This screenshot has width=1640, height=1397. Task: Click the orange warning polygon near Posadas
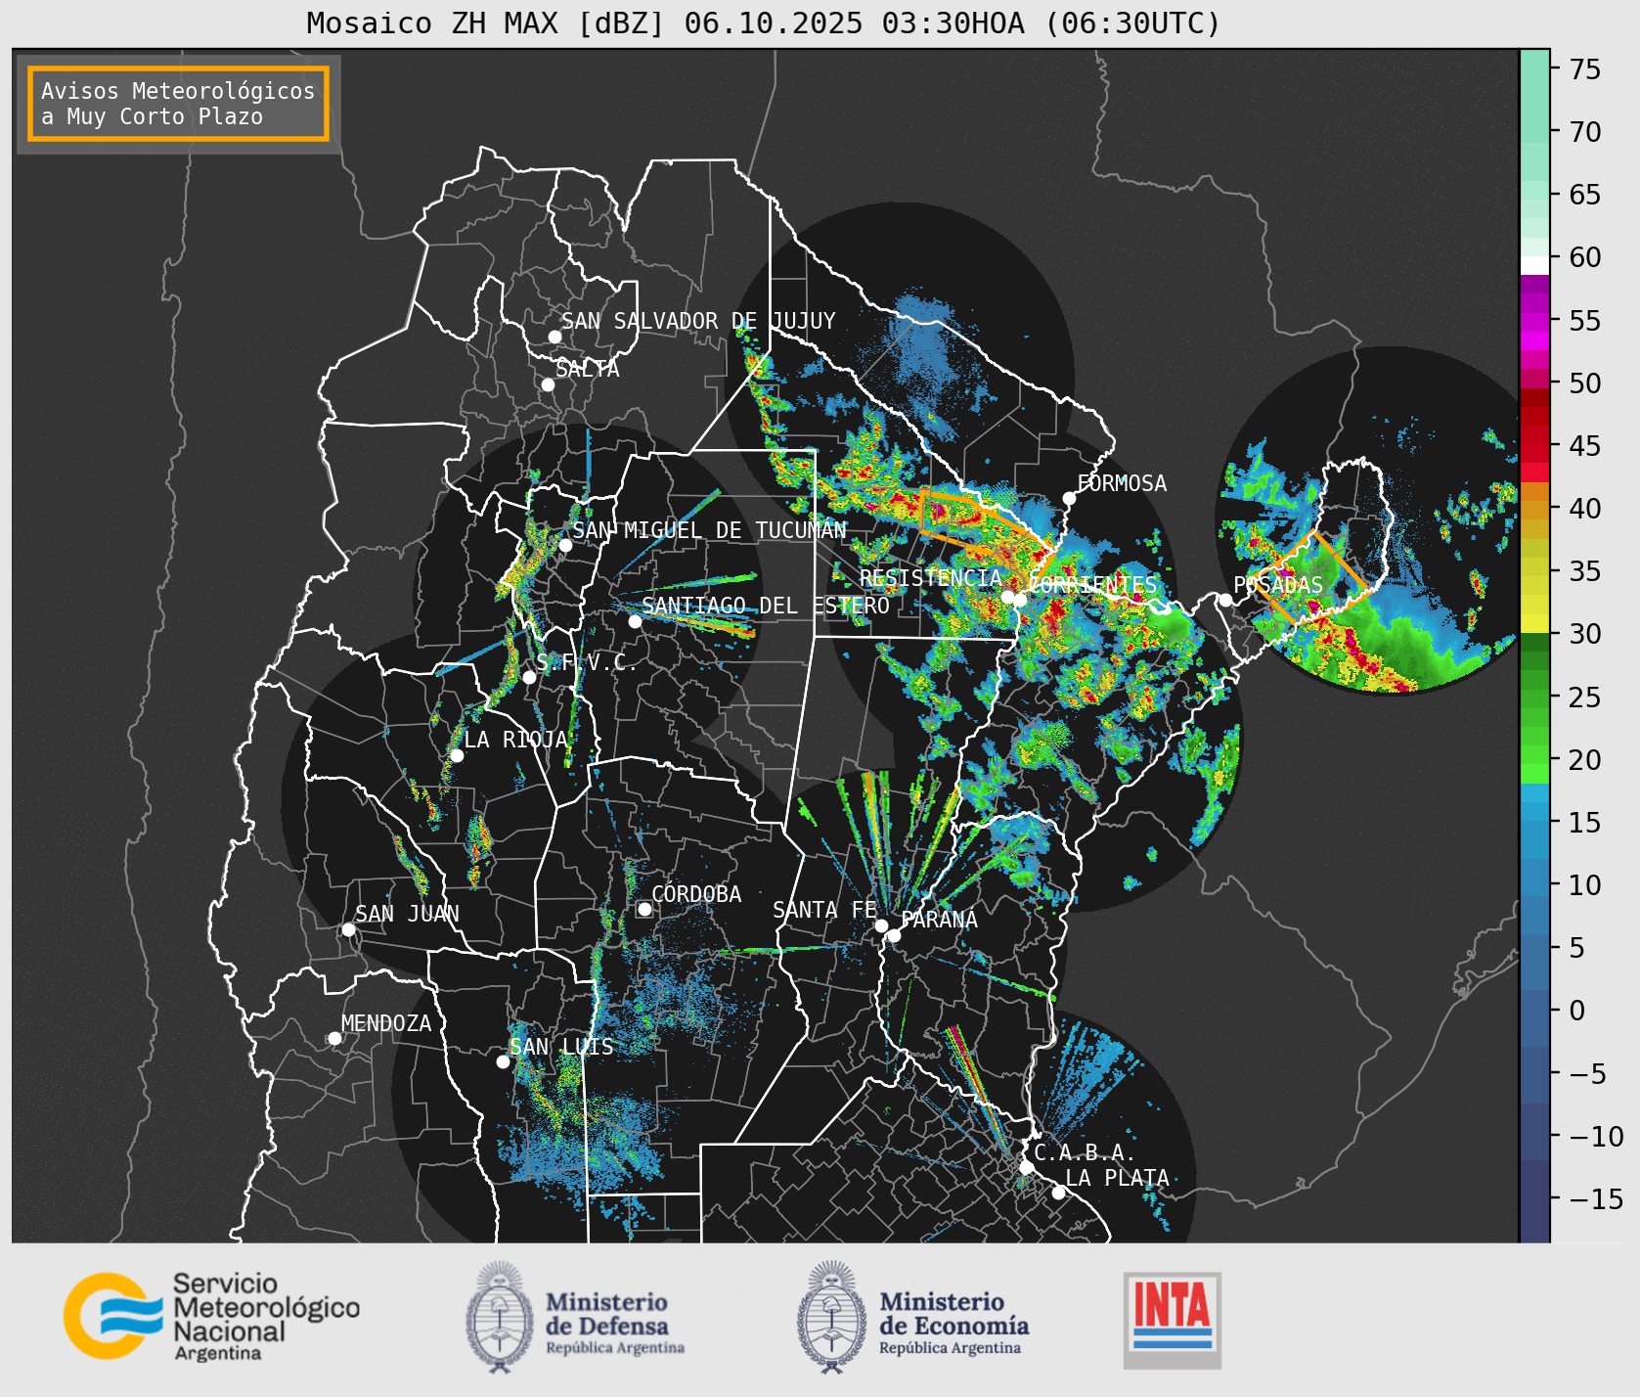pos(1313,579)
